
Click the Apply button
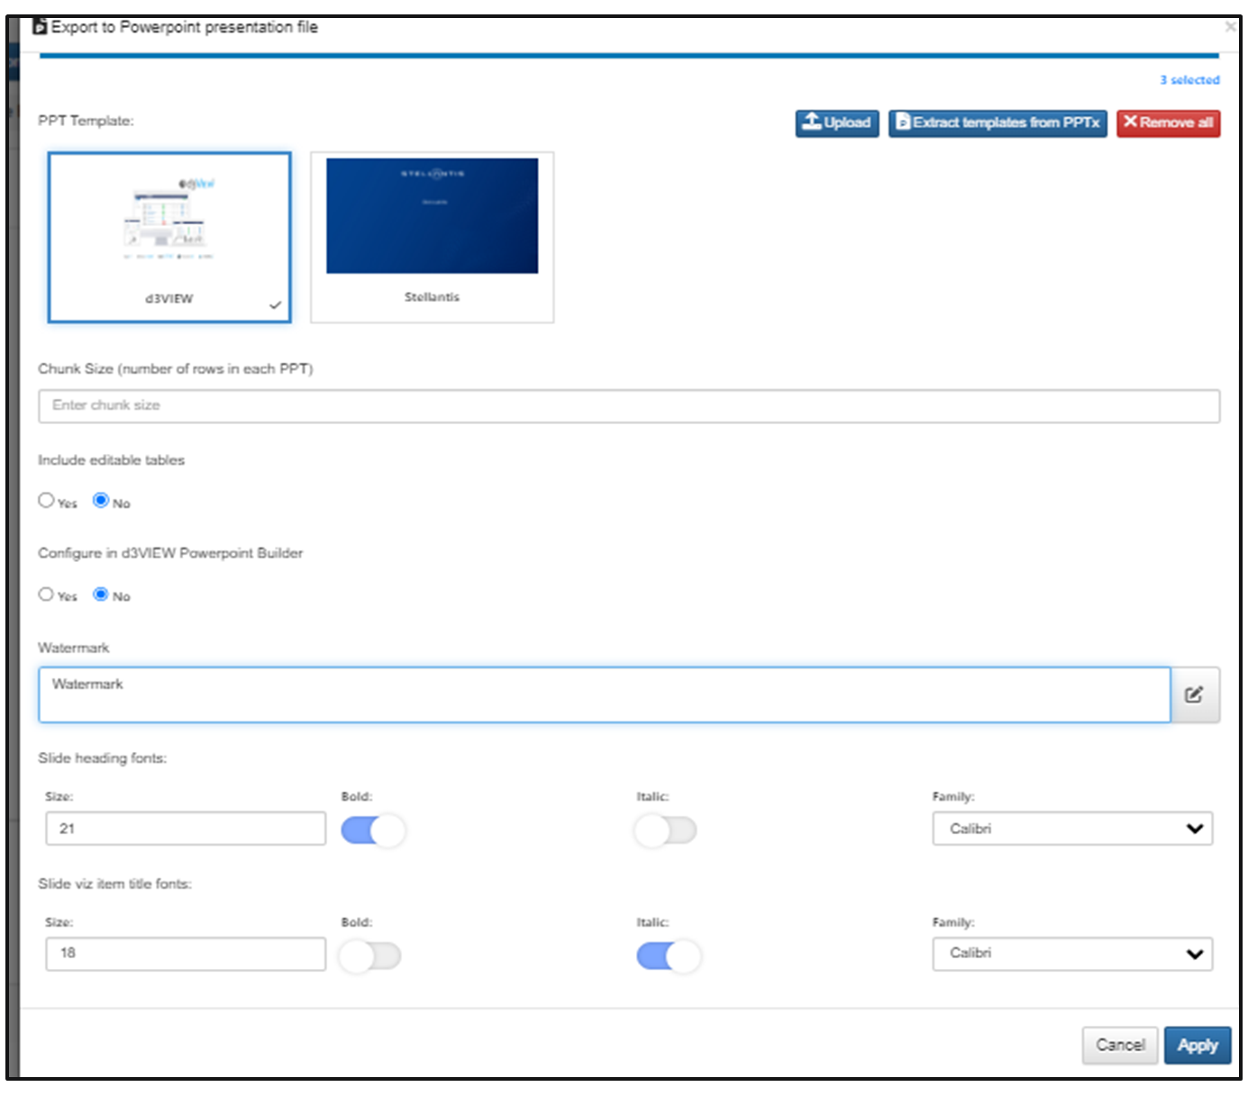pos(1198,1045)
